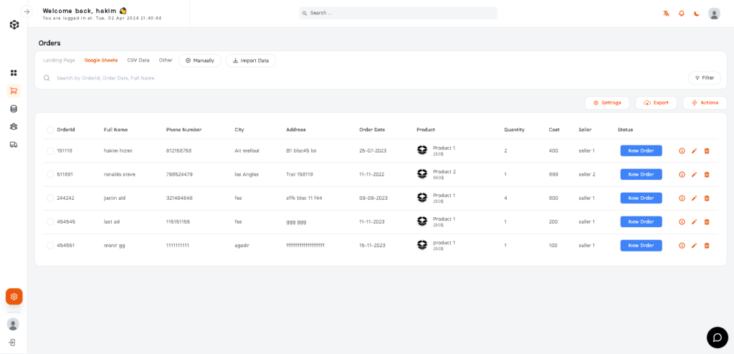734x354 pixels.
Task: Edit order 511881 with pencil icon
Action: (x=694, y=174)
